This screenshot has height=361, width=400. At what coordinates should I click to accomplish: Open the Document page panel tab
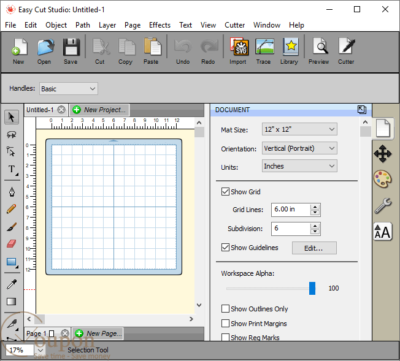click(383, 128)
